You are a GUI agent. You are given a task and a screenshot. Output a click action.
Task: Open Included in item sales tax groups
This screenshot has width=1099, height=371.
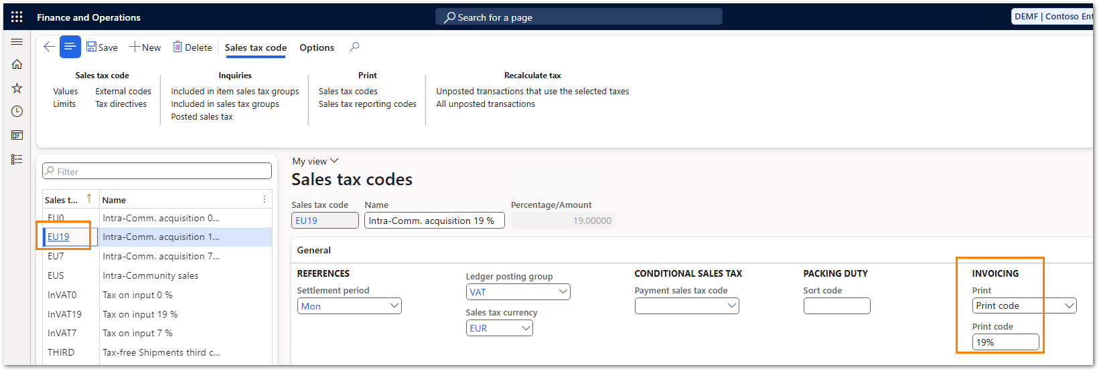(x=235, y=91)
